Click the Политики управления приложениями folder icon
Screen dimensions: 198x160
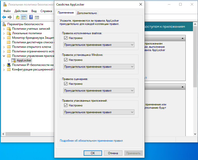(9, 56)
